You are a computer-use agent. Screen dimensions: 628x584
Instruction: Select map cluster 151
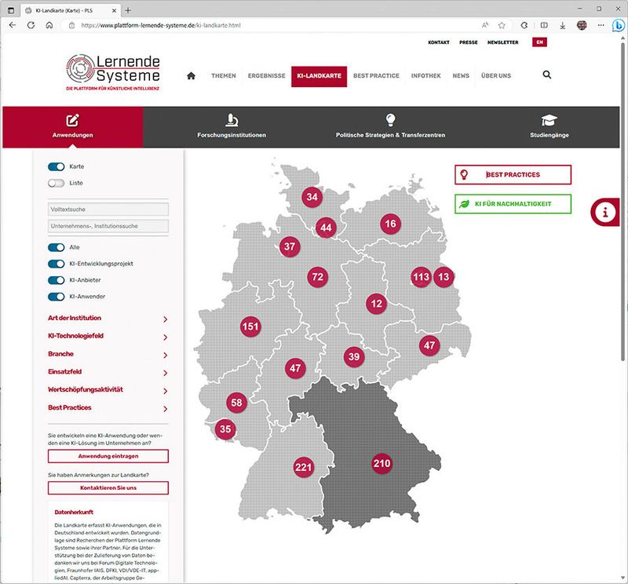pos(250,327)
